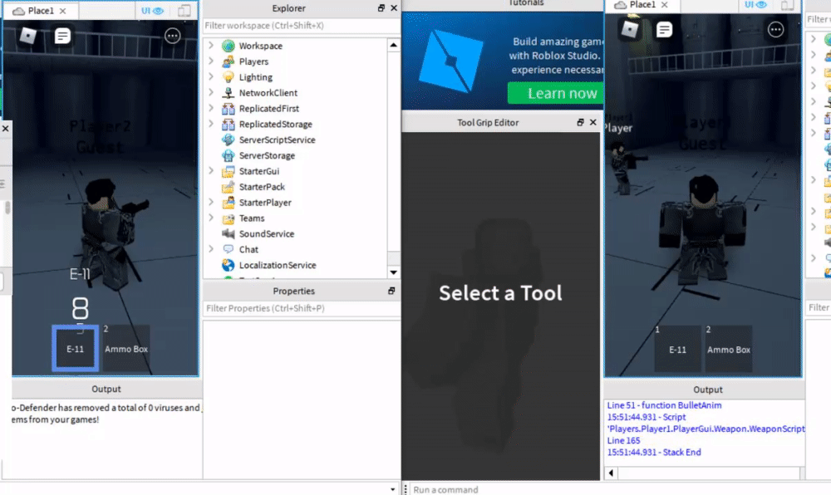The image size is (831, 495).
Task: Toggle UI visibility eye in left Place1 tab bar
Action: pos(152,11)
